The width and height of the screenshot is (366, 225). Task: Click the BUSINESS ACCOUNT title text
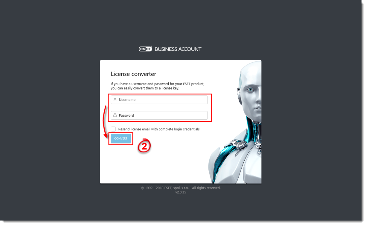pyautogui.click(x=178, y=49)
